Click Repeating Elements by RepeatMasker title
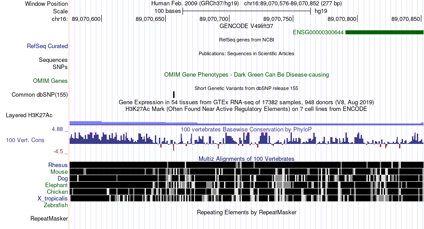424x229 pixels. [246, 212]
